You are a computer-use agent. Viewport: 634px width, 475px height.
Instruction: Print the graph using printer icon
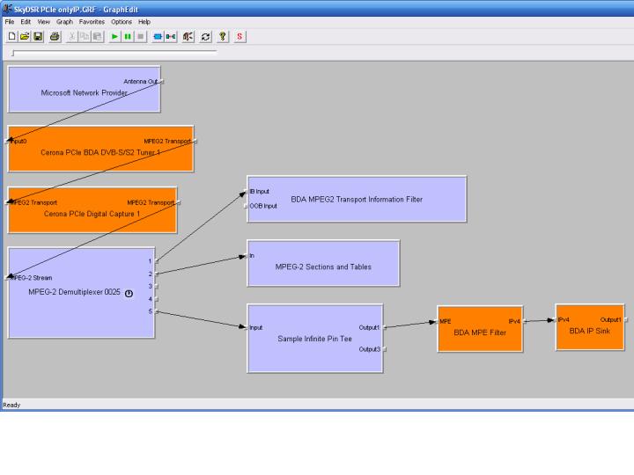coord(55,37)
